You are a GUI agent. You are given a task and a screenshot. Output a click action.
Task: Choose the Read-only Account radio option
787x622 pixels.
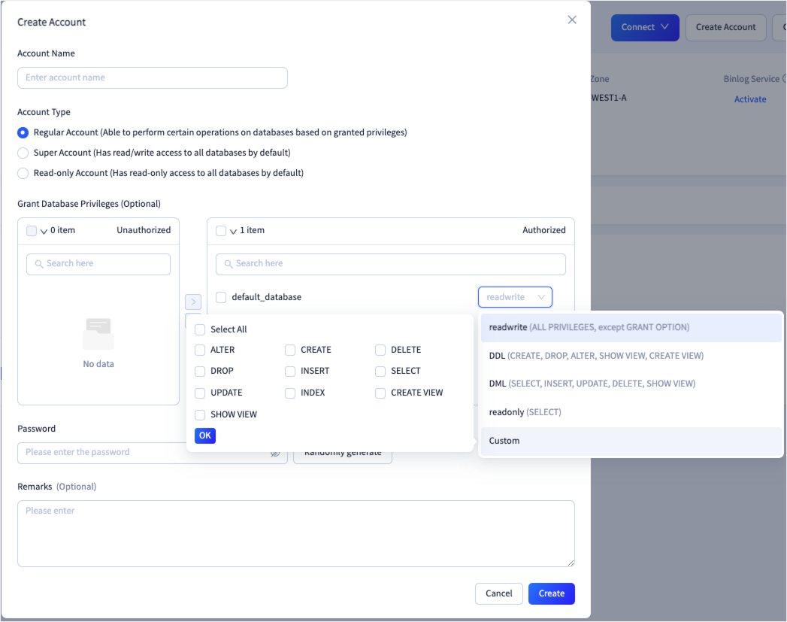(x=23, y=173)
